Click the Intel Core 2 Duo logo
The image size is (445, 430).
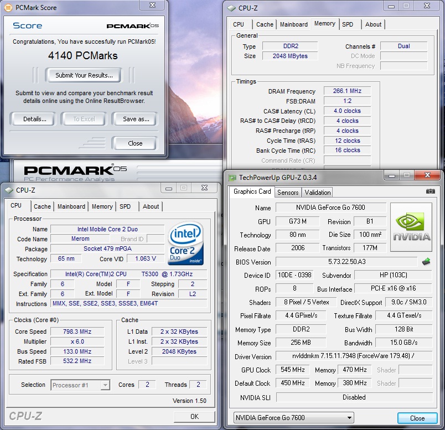pos(186,244)
